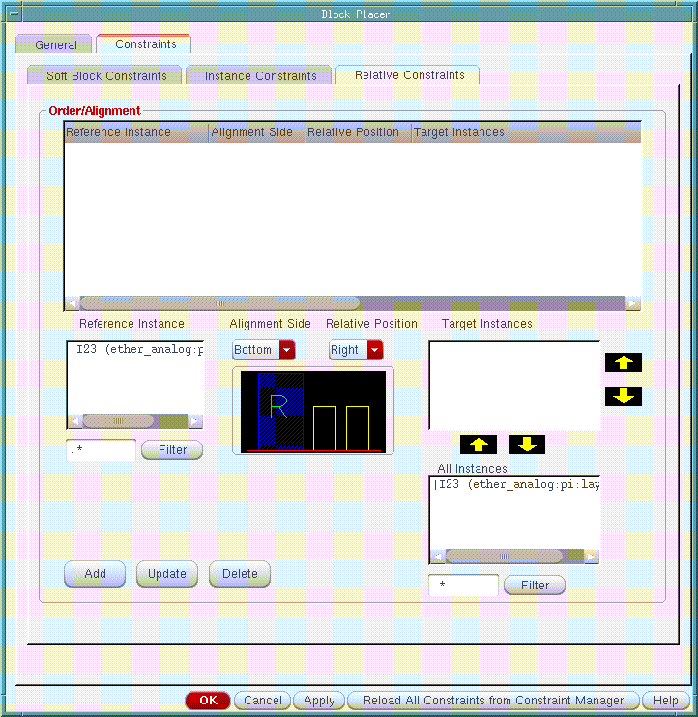Focus the All Instances filter field
Screen dimensions: 698x717
coord(463,586)
